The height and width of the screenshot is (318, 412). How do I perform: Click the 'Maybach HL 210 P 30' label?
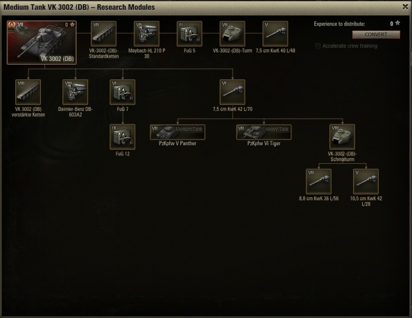pyautogui.click(x=147, y=54)
